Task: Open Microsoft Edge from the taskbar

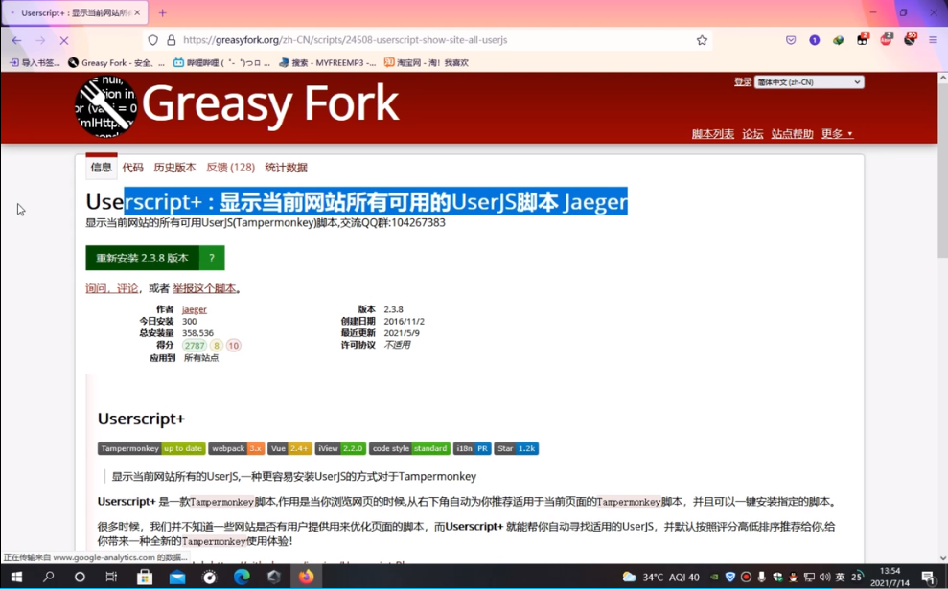Action: tap(242, 577)
